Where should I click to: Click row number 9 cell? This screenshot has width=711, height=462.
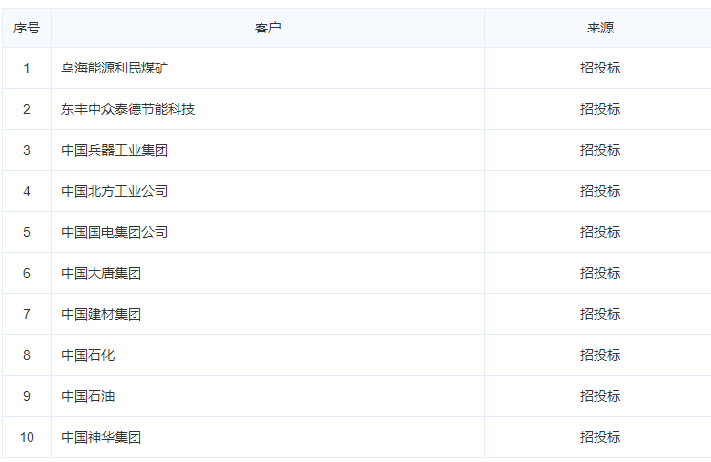tap(27, 397)
